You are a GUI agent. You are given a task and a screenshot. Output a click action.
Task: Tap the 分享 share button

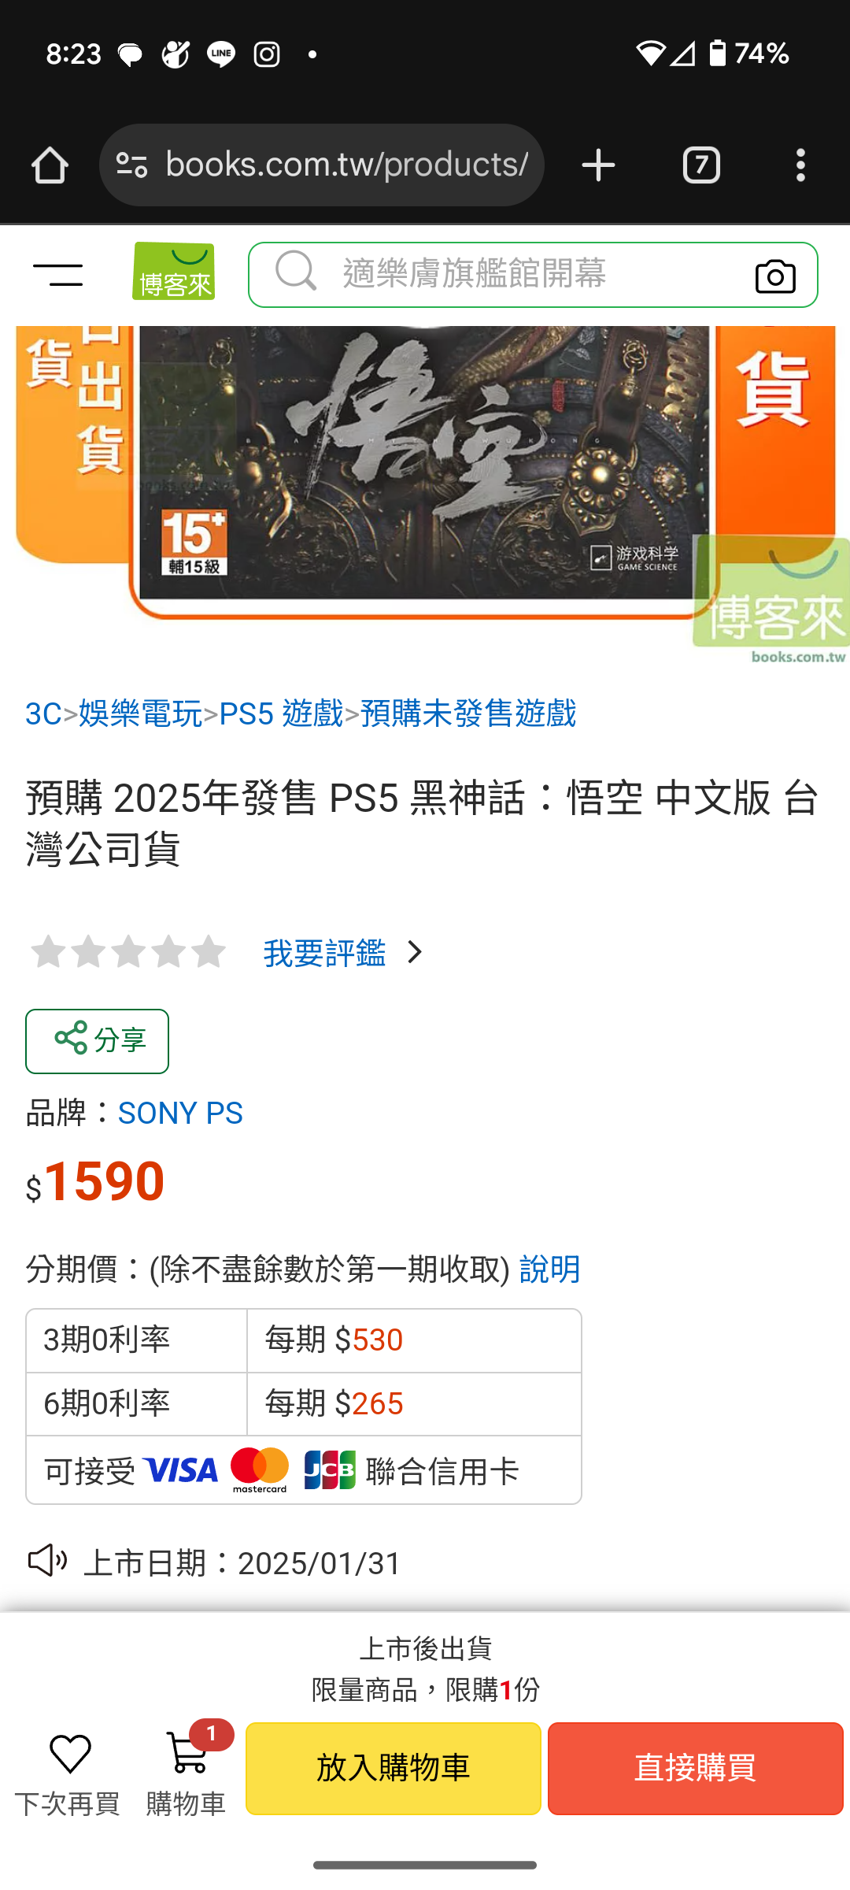[x=97, y=1041]
